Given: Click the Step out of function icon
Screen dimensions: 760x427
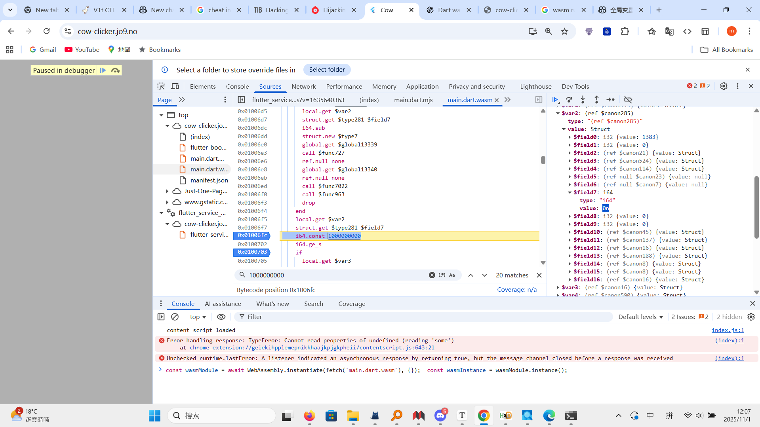Looking at the screenshot, I should 596,100.
